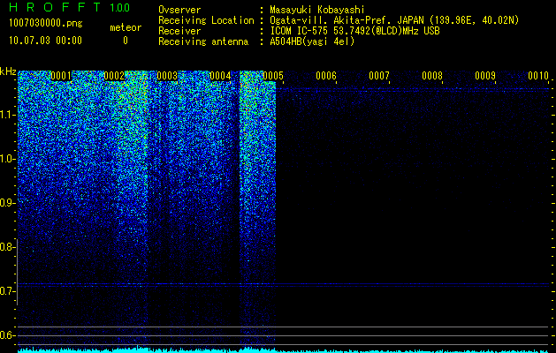The height and width of the screenshot is (353, 556).
Task: Click the Receiving antenna label
Action: (203, 41)
